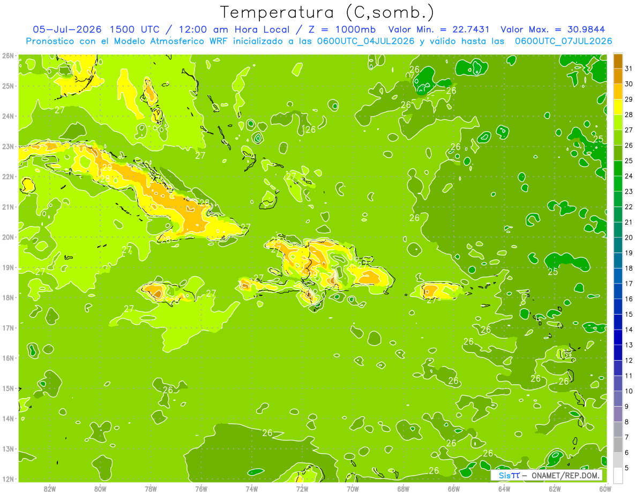
Task: Click the 60W longitude axis label
Action: [x=605, y=489]
